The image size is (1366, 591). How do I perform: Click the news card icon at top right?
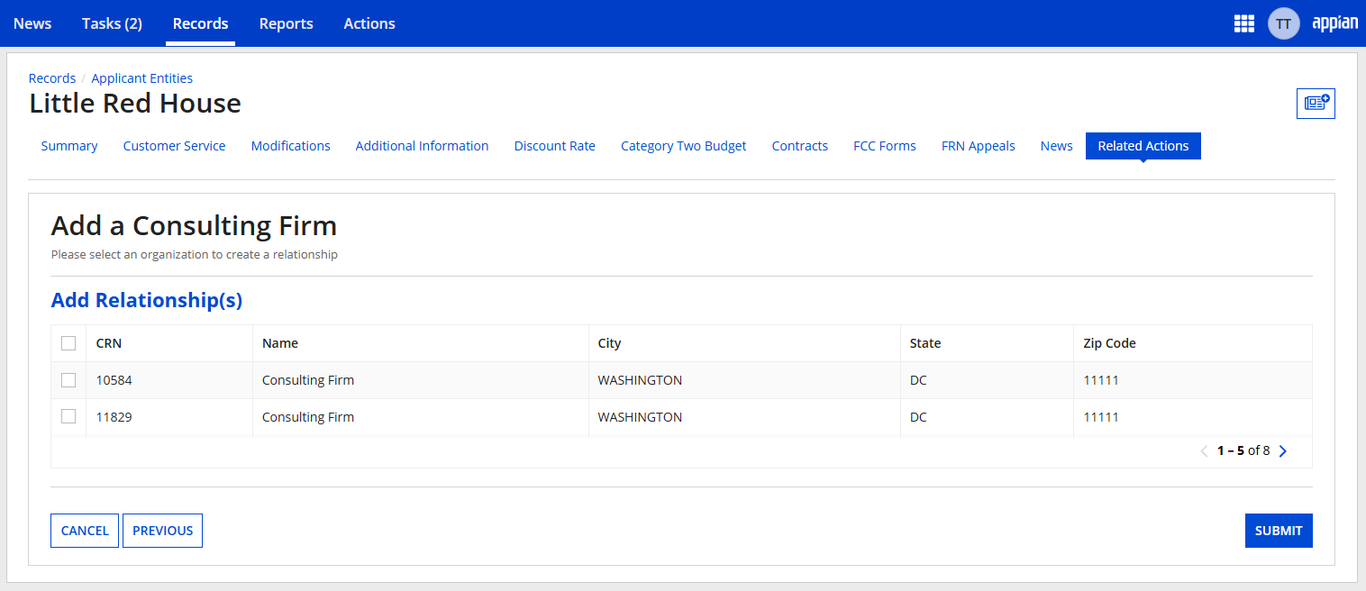tap(1316, 104)
